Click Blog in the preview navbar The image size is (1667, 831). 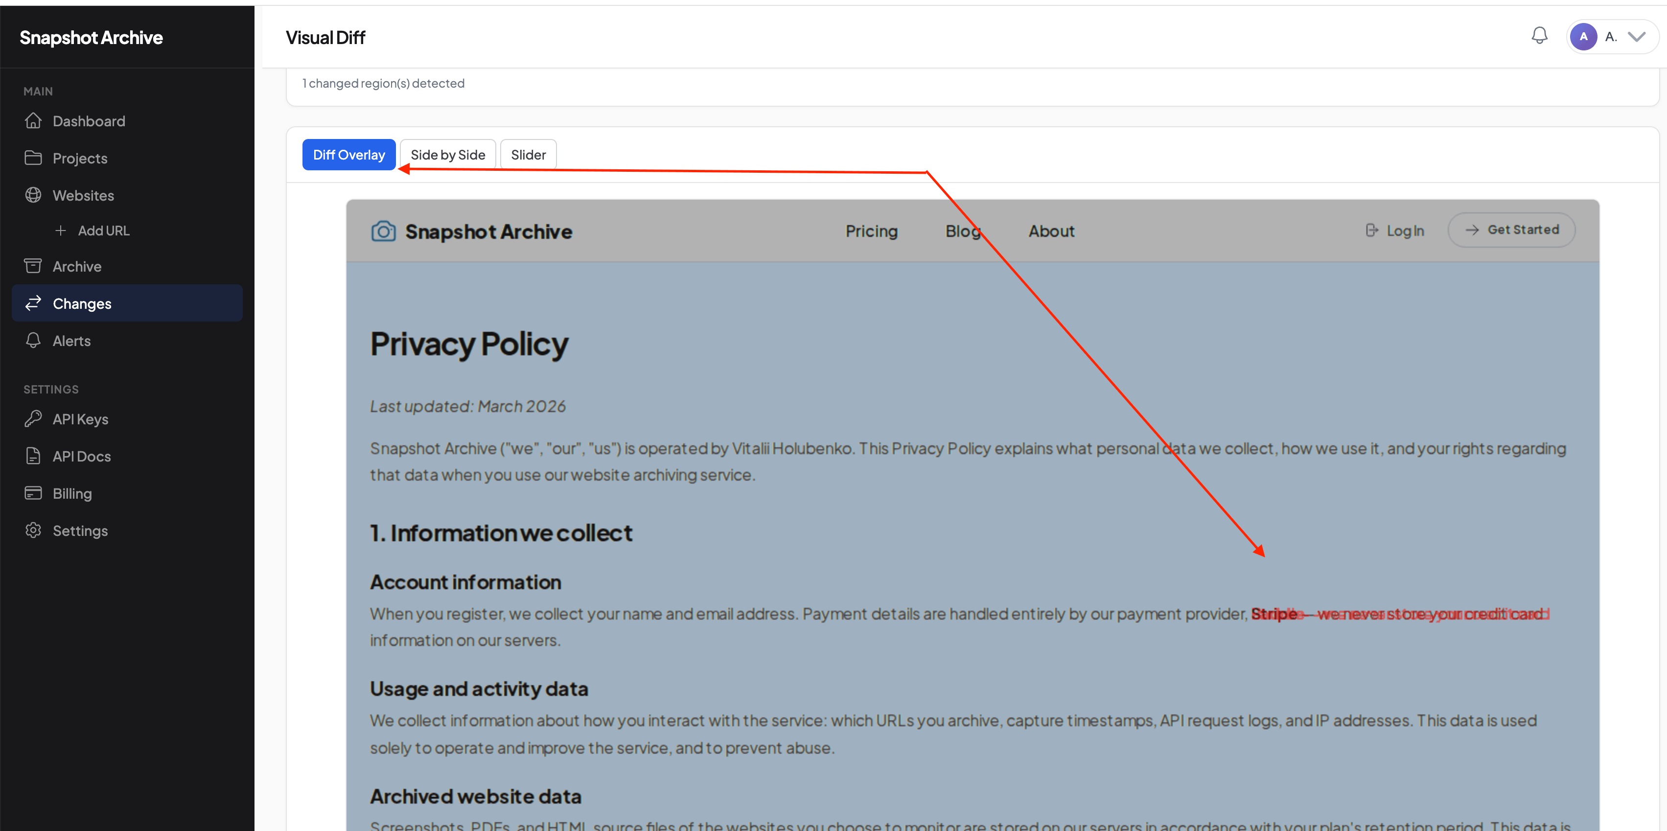tap(963, 231)
